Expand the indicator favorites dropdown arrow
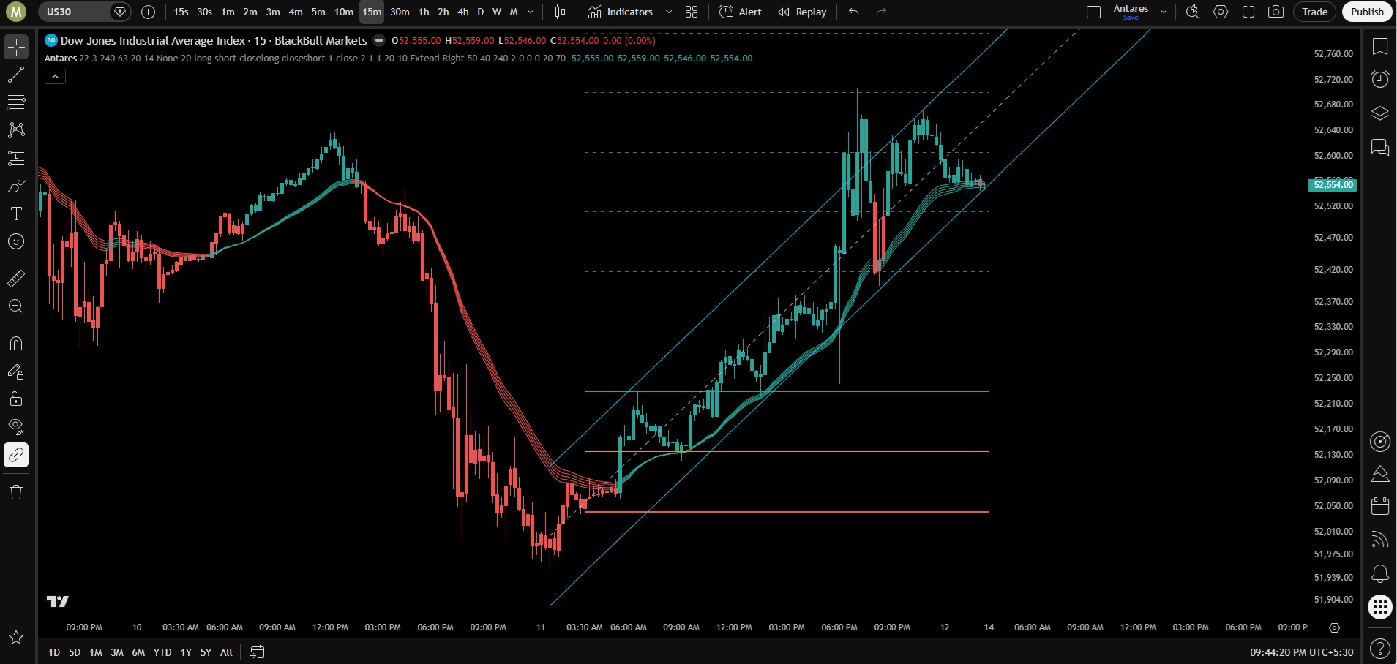 669,12
